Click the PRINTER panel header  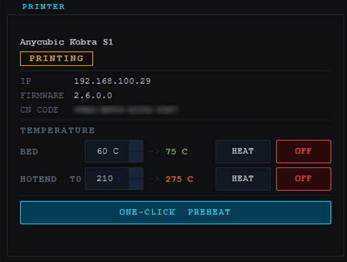pos(43,7)
